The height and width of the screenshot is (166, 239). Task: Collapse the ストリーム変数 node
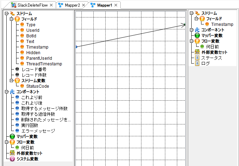[x=12, y=81]
